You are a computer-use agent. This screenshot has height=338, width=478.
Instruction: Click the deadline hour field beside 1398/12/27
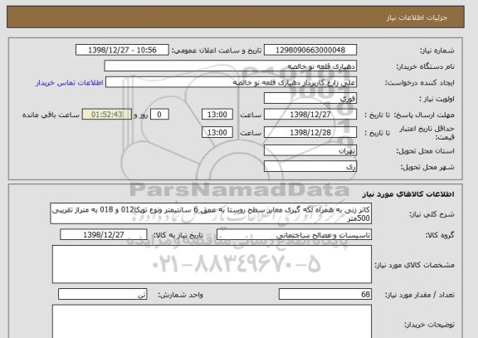[217, 115]
